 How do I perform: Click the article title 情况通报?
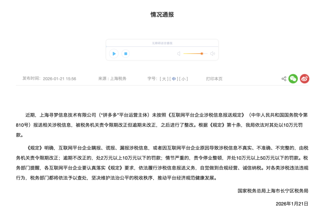point(162,14)
